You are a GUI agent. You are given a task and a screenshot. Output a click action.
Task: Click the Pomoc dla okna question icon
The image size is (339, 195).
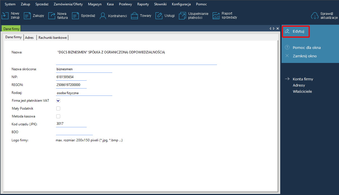(287, 47)
